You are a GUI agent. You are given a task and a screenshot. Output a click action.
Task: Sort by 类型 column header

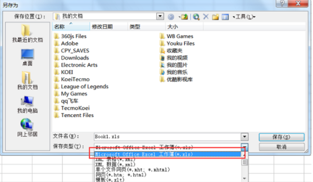146,27
